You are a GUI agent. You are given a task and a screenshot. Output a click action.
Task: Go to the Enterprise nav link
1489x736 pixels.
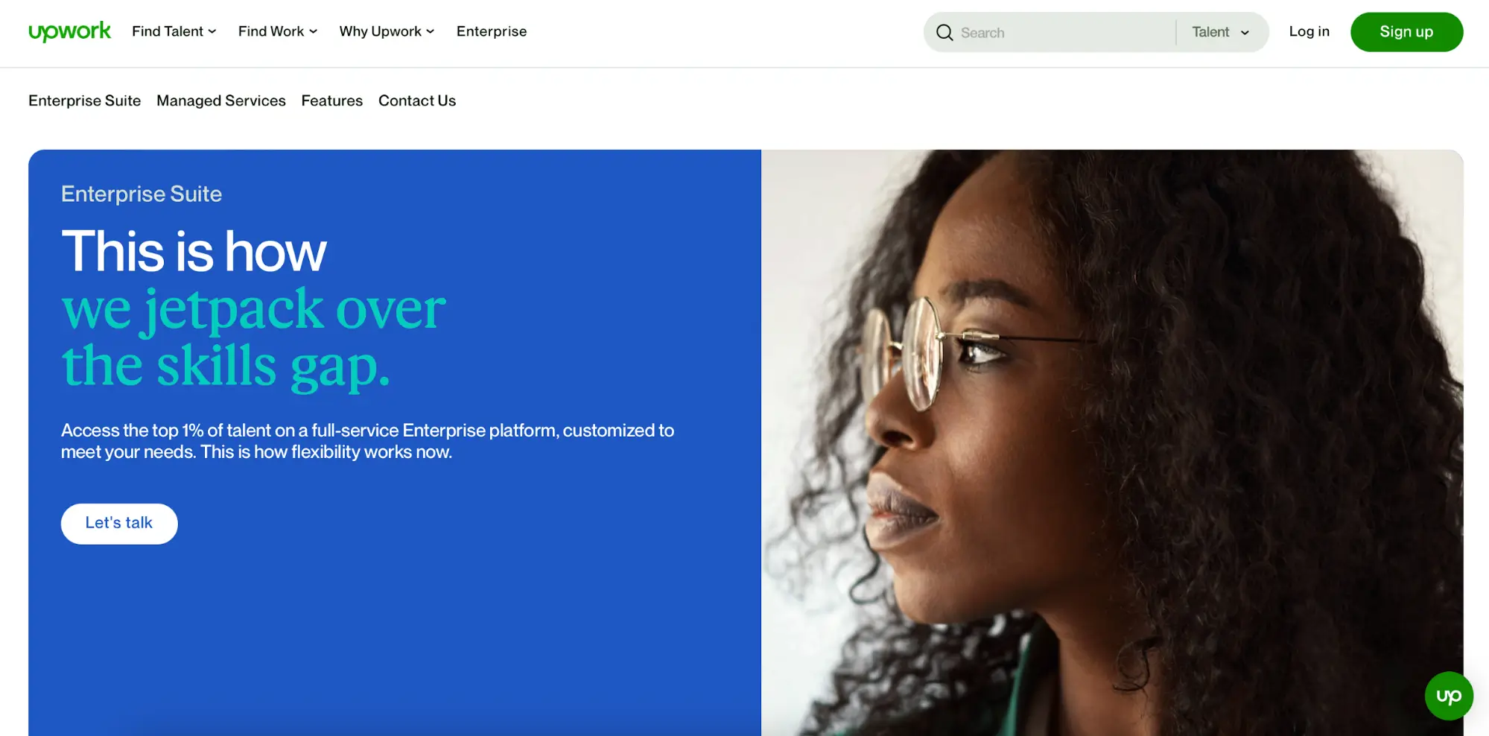[492, 31]
